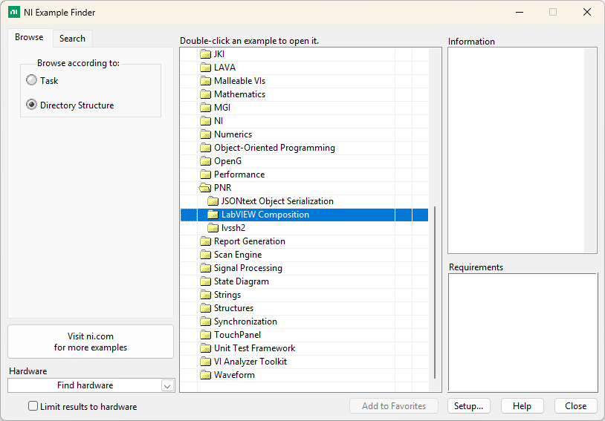Click the State Diagram folder icon
Image resolution: width=605 pixels, height=421 pixels.
click(205, 281)
